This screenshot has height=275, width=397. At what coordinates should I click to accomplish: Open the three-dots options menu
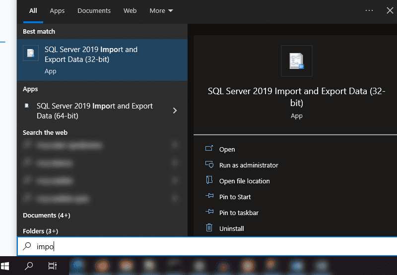(x=369, y=10)
